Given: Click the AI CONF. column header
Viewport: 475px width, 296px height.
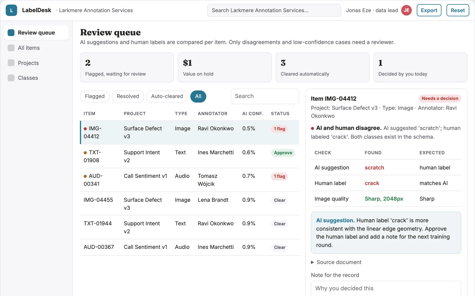Looking at the screenshot, I should coord(253,113).
